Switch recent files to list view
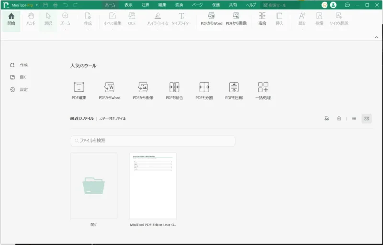 [x=354, y=118]
